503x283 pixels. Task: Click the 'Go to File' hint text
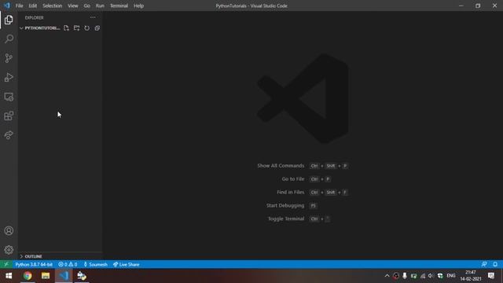(x=293, y=179)
